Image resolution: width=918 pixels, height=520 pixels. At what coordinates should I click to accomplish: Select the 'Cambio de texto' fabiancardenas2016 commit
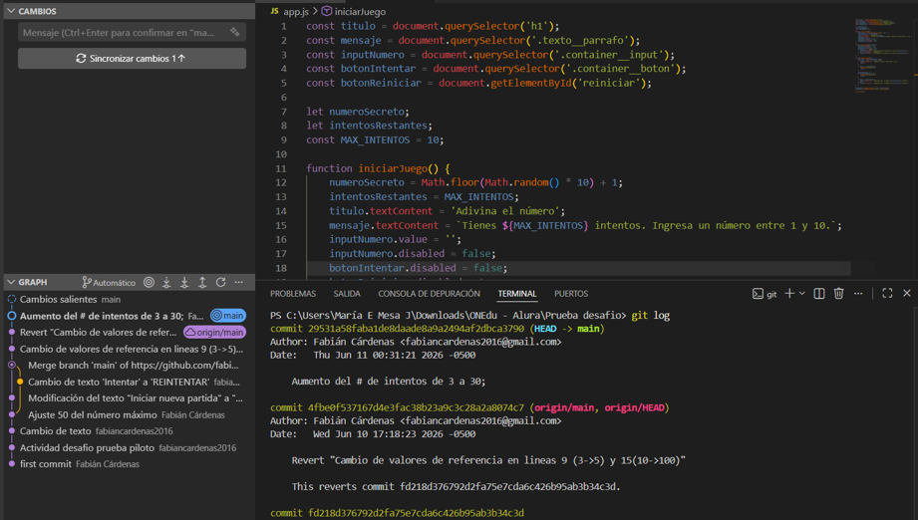(x=130, y=431)
